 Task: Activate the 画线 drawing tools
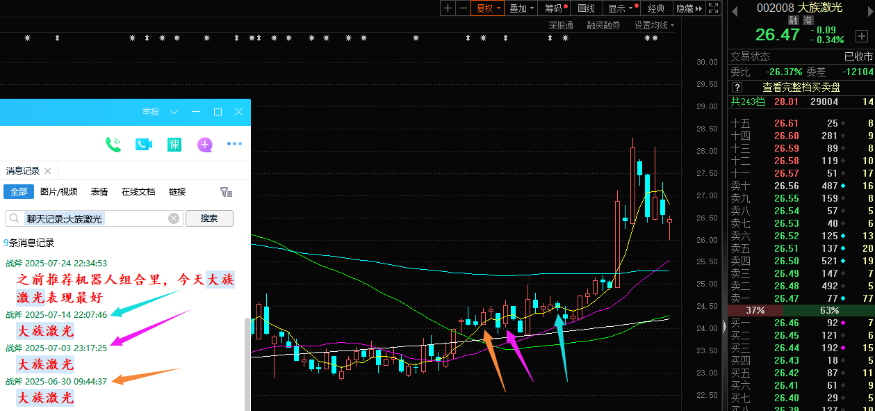point(587,8)
